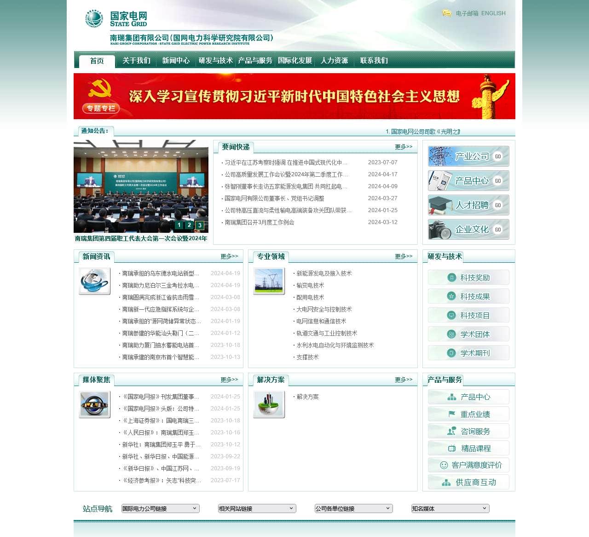View 更多 in the 专业领域 section
The width and height of the screenshot is (589, 537).
pos(404,256)
